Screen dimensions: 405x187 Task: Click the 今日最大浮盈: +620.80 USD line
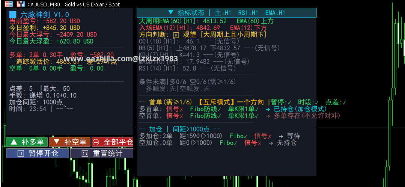click(x=51, y=41)
